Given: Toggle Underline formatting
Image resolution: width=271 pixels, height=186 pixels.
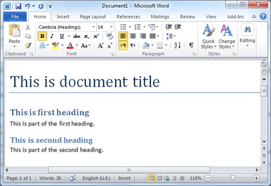Looking at the screenshot, I should click(62, 36).
